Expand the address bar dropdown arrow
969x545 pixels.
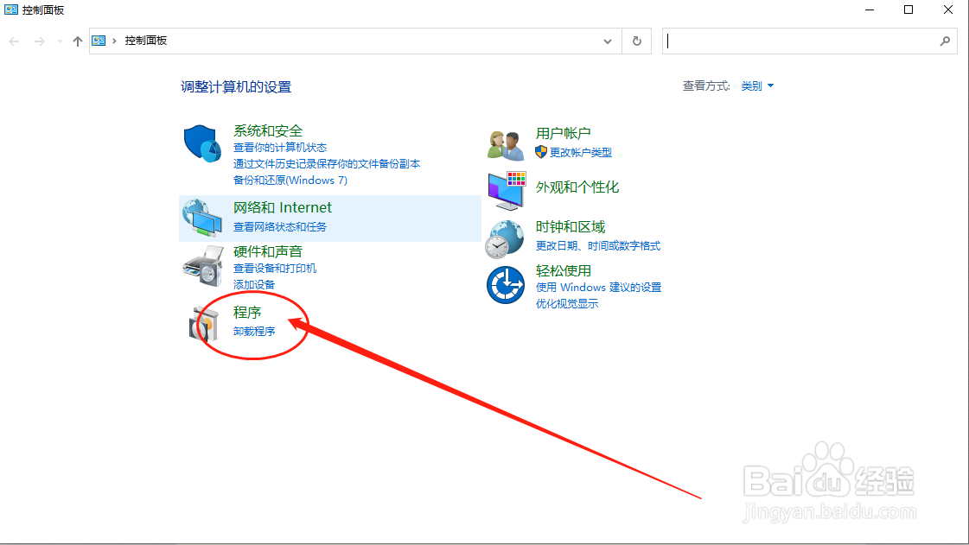point(607,41)
